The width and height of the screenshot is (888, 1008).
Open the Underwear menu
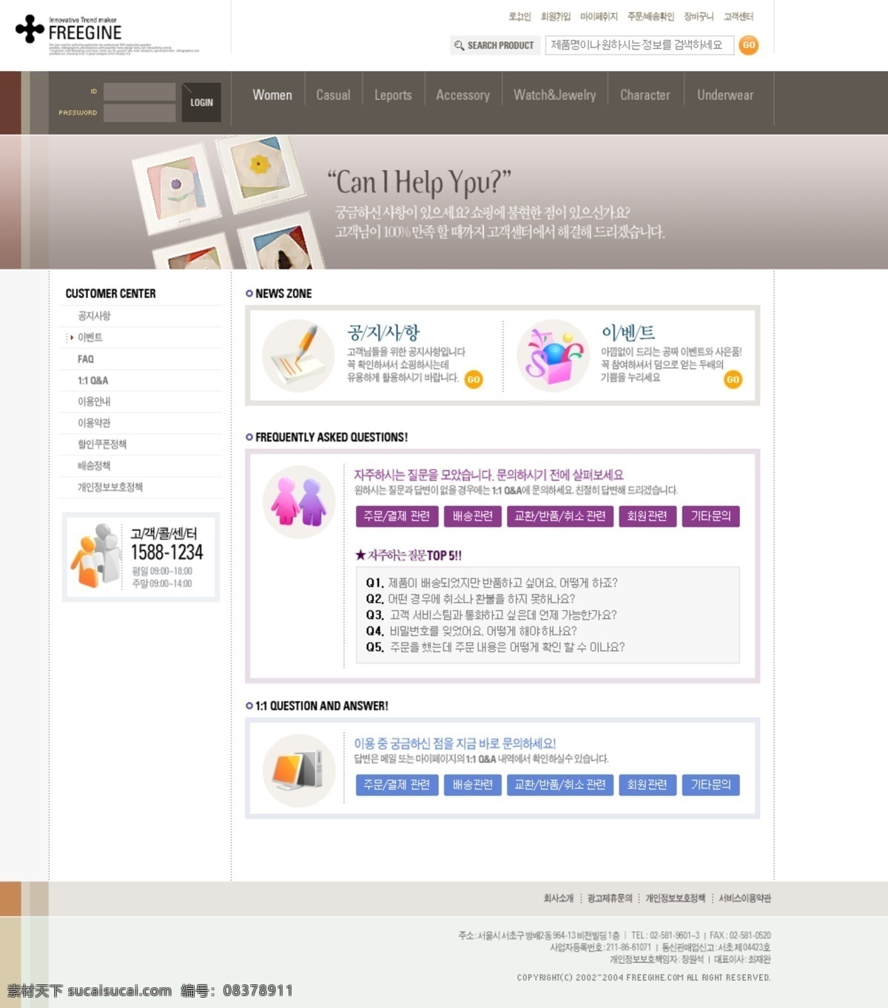point(725,95)
